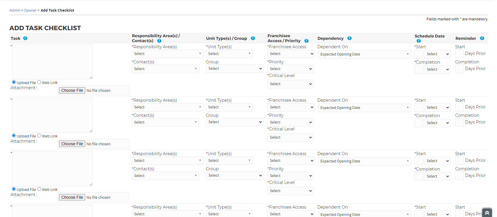This screenshot has height=217, width=497.
Task: Select Upload File radio in first task row
Action: (x=14, y=82)
